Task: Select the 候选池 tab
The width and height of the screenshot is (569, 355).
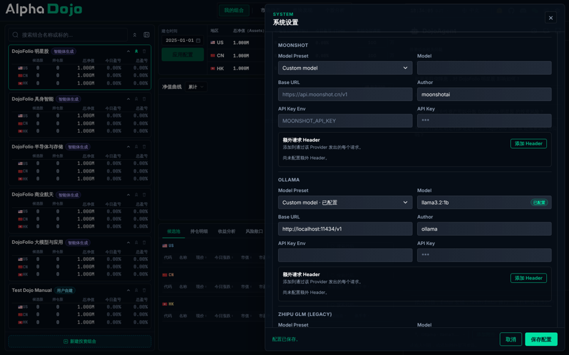Action: 173,231
